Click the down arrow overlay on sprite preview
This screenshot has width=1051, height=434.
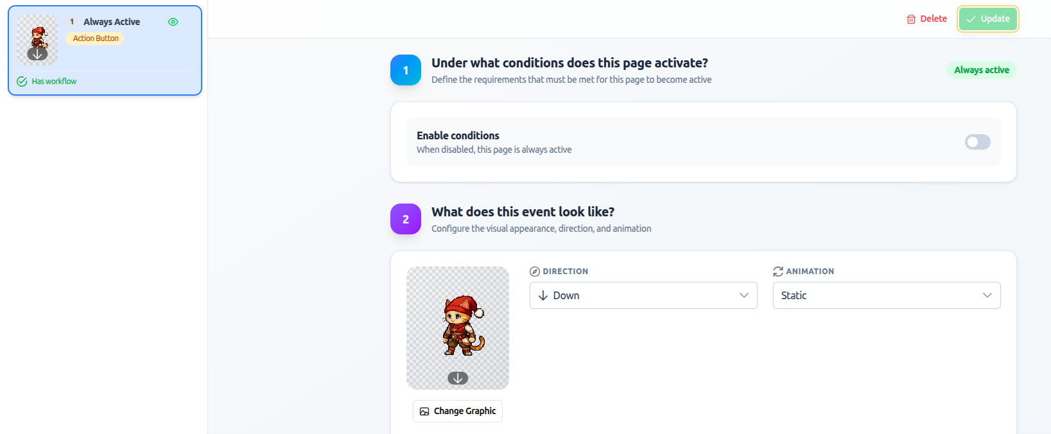point(457,378)
